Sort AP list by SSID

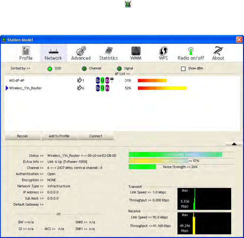[x=50, y=69]
